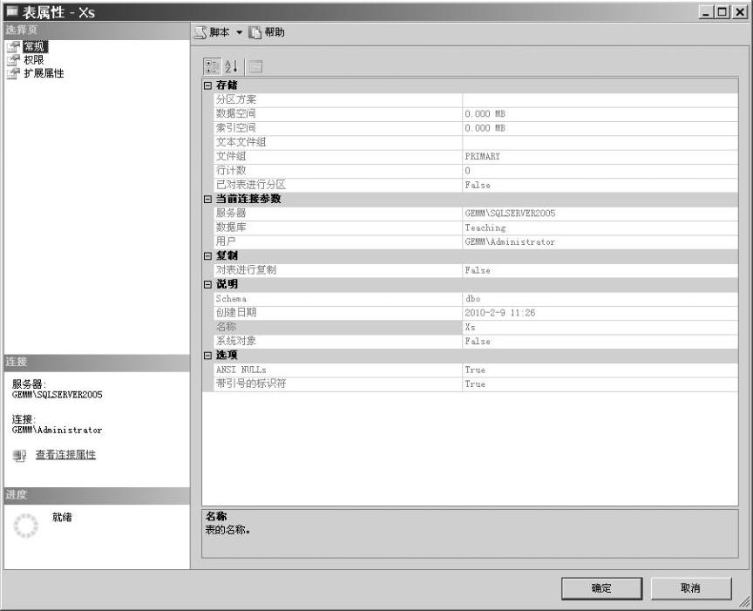Click the icon beside 扩展属性 page

click(x=13, y=73)
